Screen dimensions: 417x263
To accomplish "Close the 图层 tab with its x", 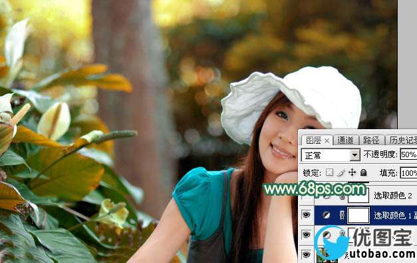I will pyautogui.click(x=327, y=140).
